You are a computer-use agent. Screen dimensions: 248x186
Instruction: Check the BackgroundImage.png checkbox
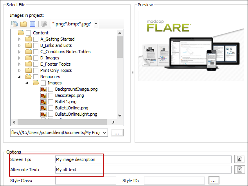coord(50,89)
